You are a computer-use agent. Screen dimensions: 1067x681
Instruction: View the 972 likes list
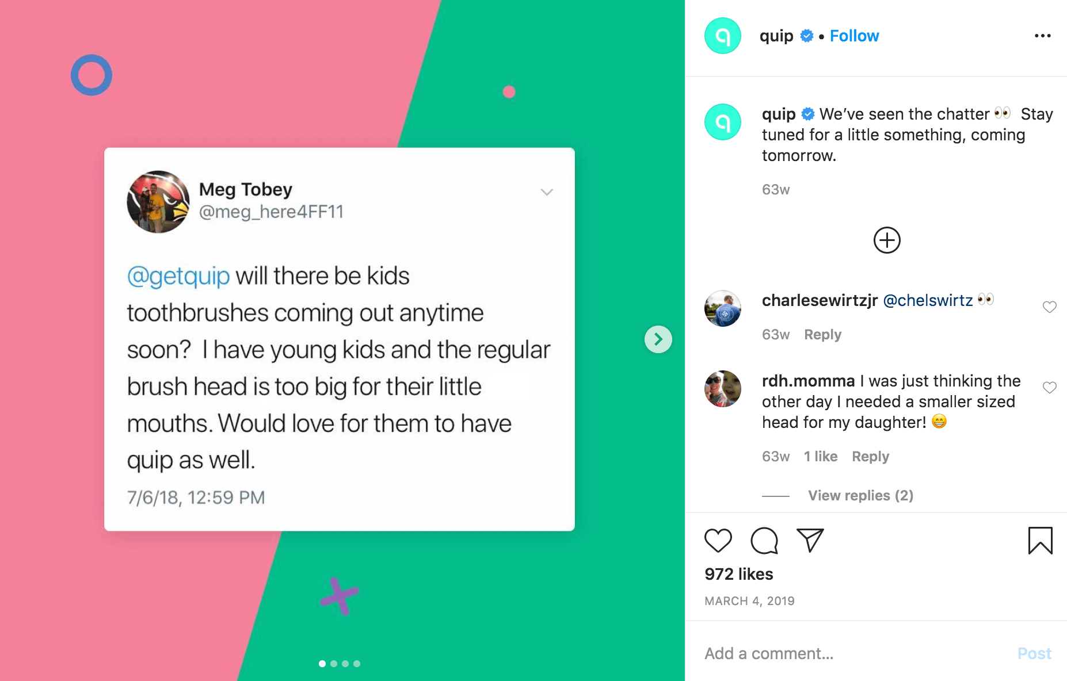coord(739,574)
